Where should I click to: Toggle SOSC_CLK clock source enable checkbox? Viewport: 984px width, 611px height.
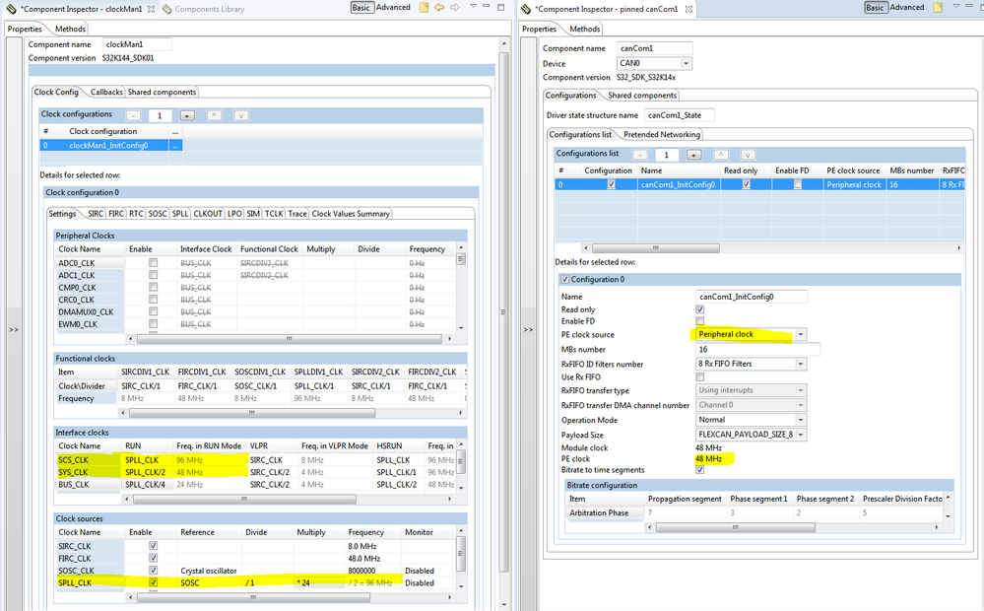pos(153,571)
